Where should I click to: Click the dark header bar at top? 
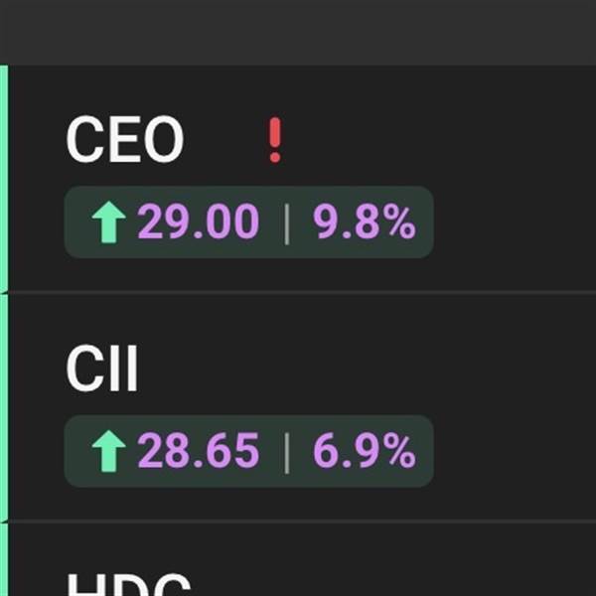pyautogui.click(x=298, y=32)
